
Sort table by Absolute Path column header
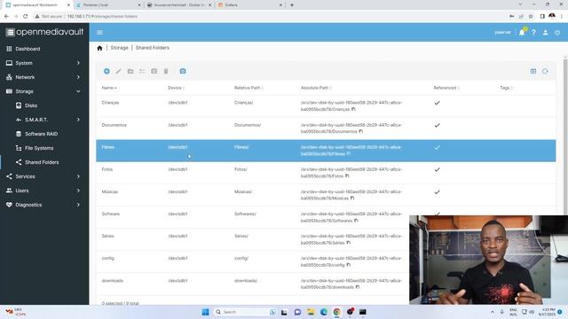point(316,88)
